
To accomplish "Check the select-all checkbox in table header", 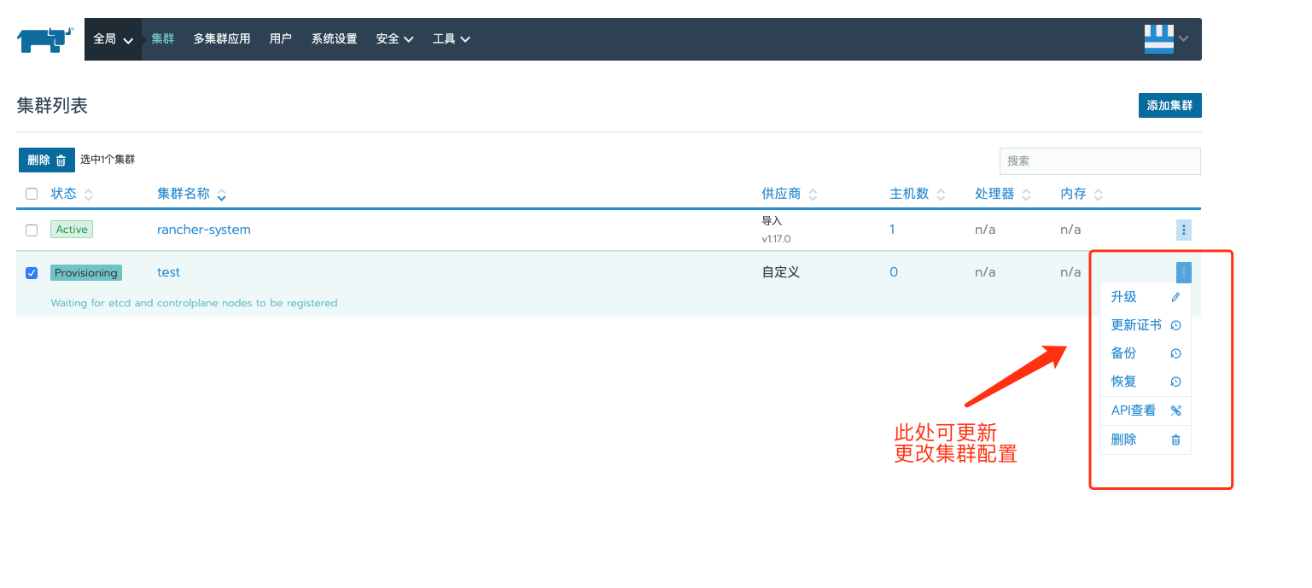I will coord(32,194).
